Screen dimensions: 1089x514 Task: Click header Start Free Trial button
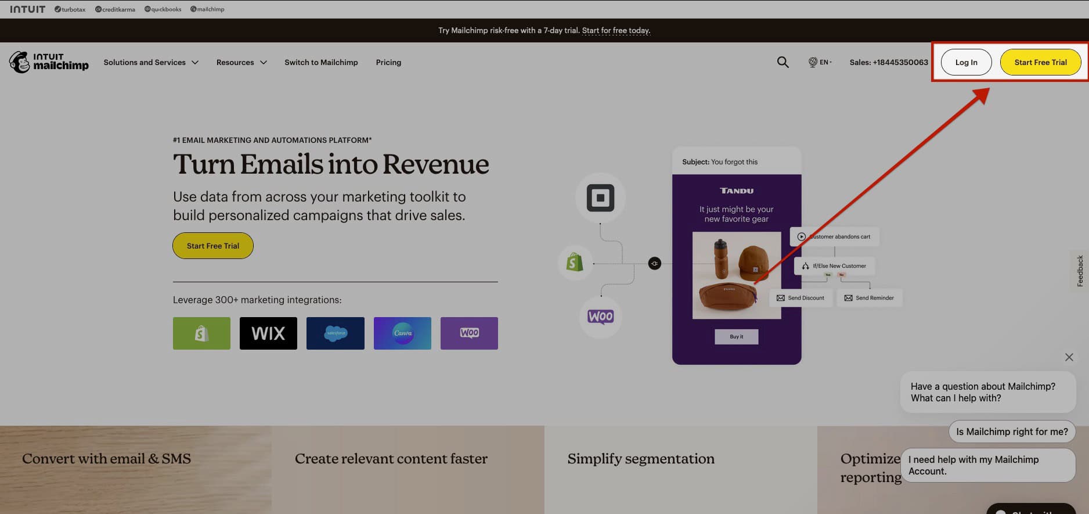tap(1040, 62)
